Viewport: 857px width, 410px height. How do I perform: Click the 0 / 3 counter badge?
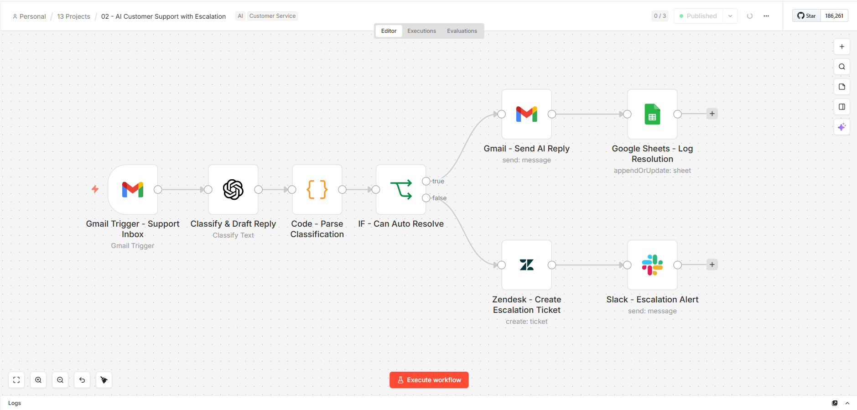pos(660,16)
